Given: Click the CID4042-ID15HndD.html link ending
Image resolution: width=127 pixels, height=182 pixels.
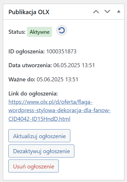Looking at the screenshot, I should point(39,119).
